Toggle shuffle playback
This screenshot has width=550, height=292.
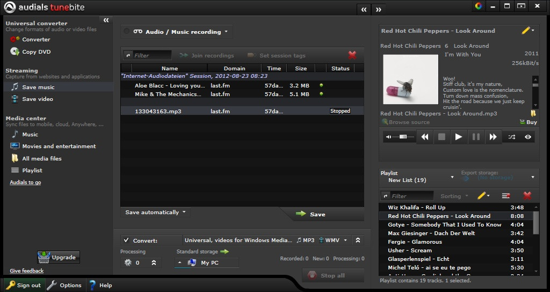click(x=512, y=137)
